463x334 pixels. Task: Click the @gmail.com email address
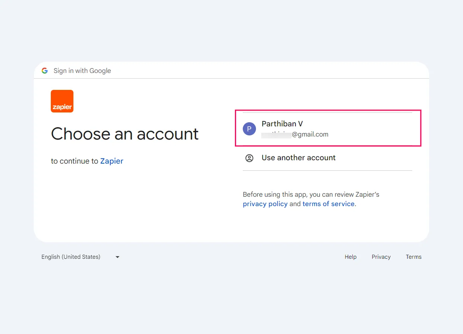pyautogui.click(x=295, y=134)
